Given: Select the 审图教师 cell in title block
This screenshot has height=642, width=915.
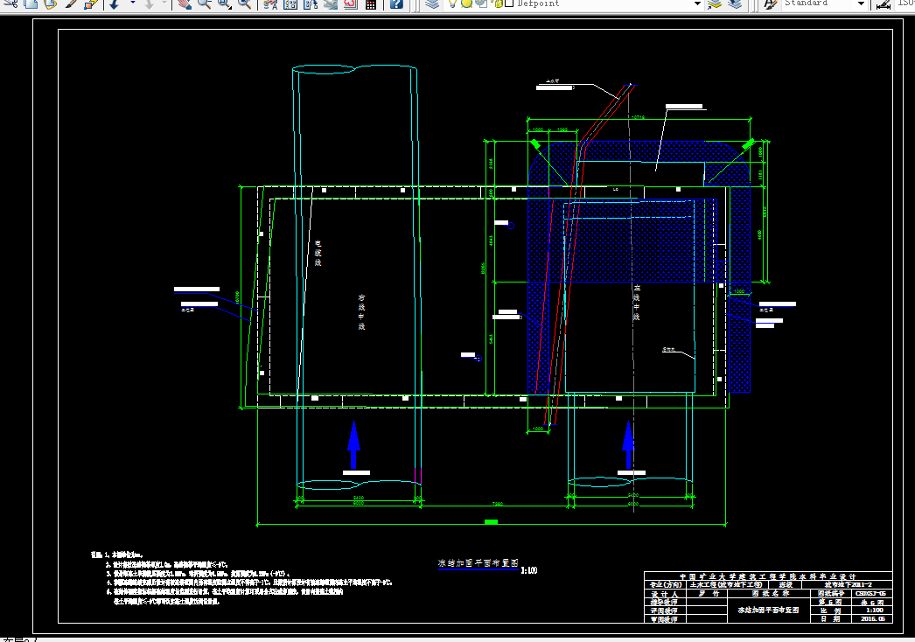Looking at the screenshot, I should [x=664, y=619].
